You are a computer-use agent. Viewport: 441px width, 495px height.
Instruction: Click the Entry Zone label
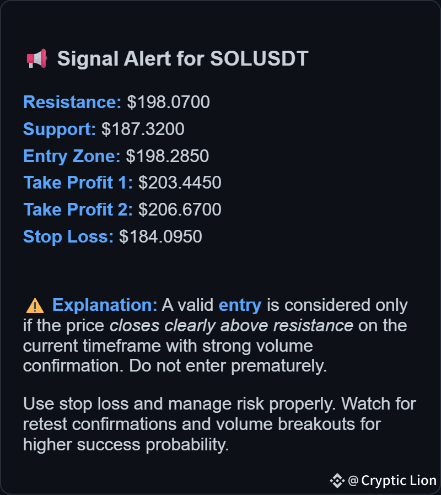pyautogui.click(x=72, y=156)
